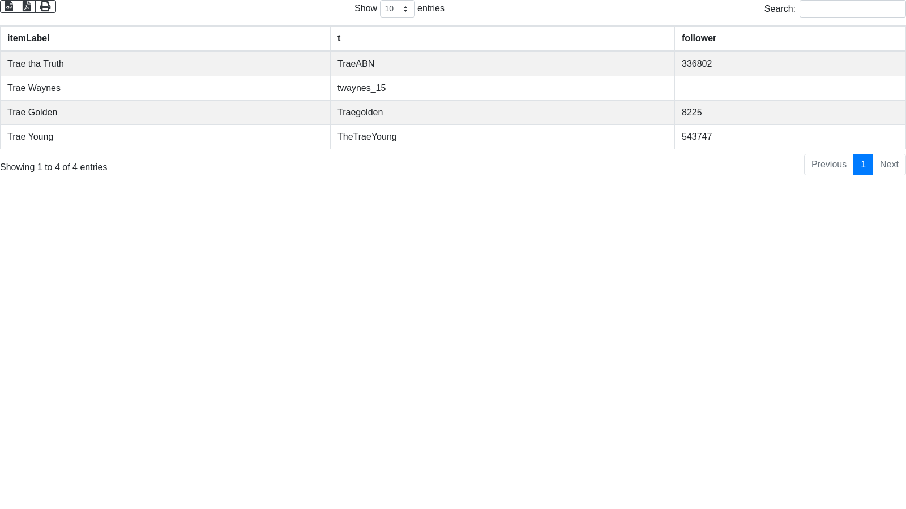This screenshot has height=509, width=906.
Task: Open the Show entries count dropdown
Action: tap(397, 9)
